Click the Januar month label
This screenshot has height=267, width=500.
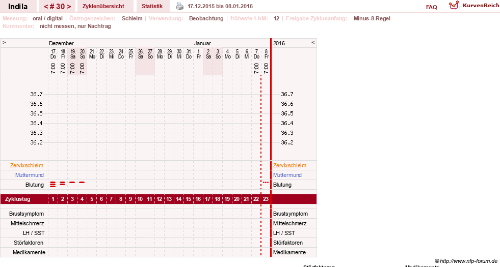point(202,43)
